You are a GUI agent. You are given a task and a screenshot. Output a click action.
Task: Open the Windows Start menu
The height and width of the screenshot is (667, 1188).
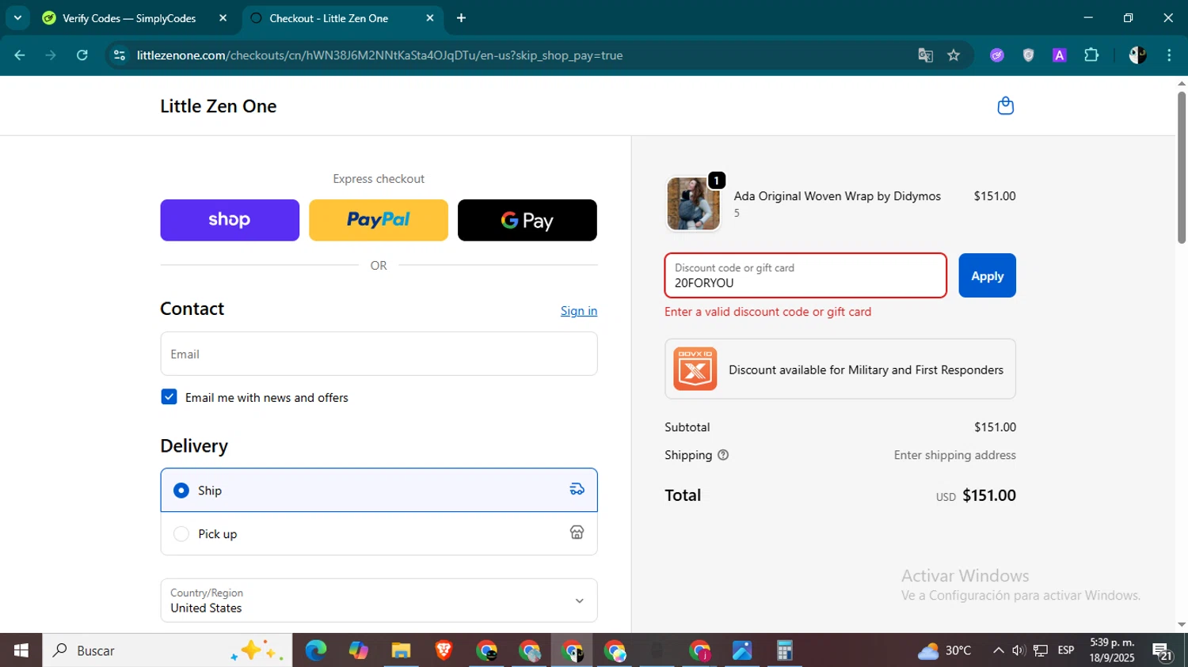21,650
